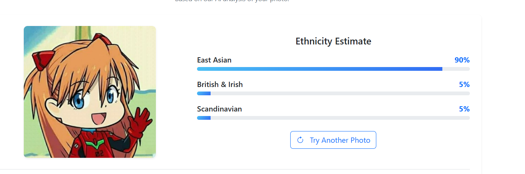Select the East Asian label
This screenshot has width=525, height=174.
(214, 60)
